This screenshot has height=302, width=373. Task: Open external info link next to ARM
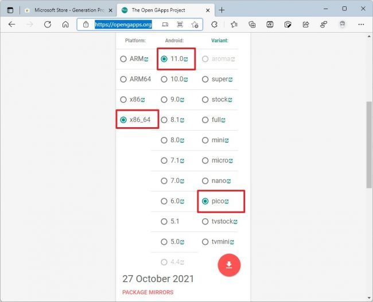146,60
